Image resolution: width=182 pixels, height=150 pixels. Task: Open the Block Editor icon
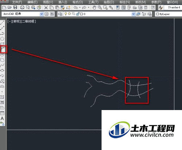(x=68, y=8)
